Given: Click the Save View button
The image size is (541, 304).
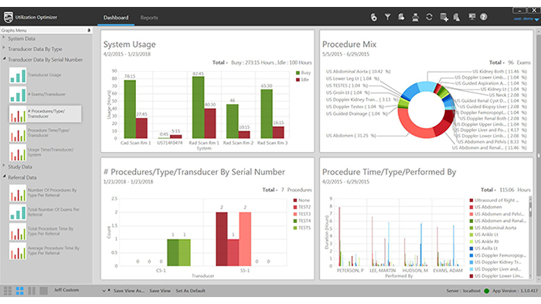Looking at the screenshot, I should [x=160, y=291].
